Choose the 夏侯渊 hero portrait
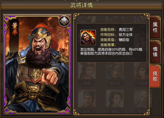Image resolution: width=164 pixels, height=118 pixels. 115,71
